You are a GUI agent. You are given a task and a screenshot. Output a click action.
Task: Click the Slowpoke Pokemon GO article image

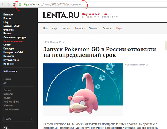83,90
